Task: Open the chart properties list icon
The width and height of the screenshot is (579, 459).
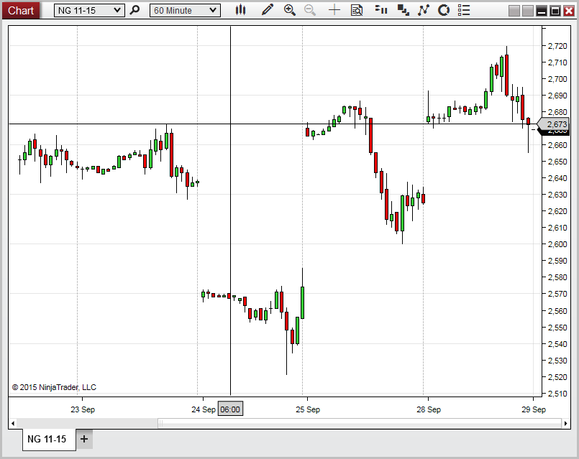Action: pyautogui.click(x=464, y=10)
